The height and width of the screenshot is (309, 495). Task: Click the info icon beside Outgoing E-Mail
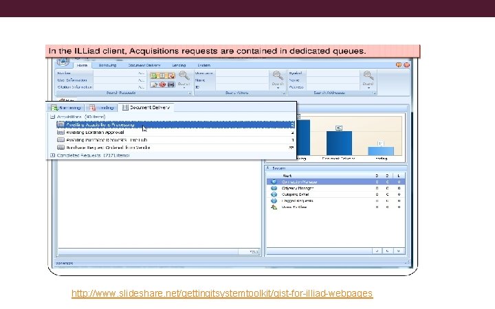click(x=274, y=194)
